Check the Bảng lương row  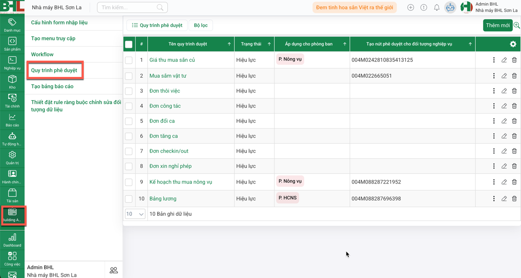coord(129,199)
